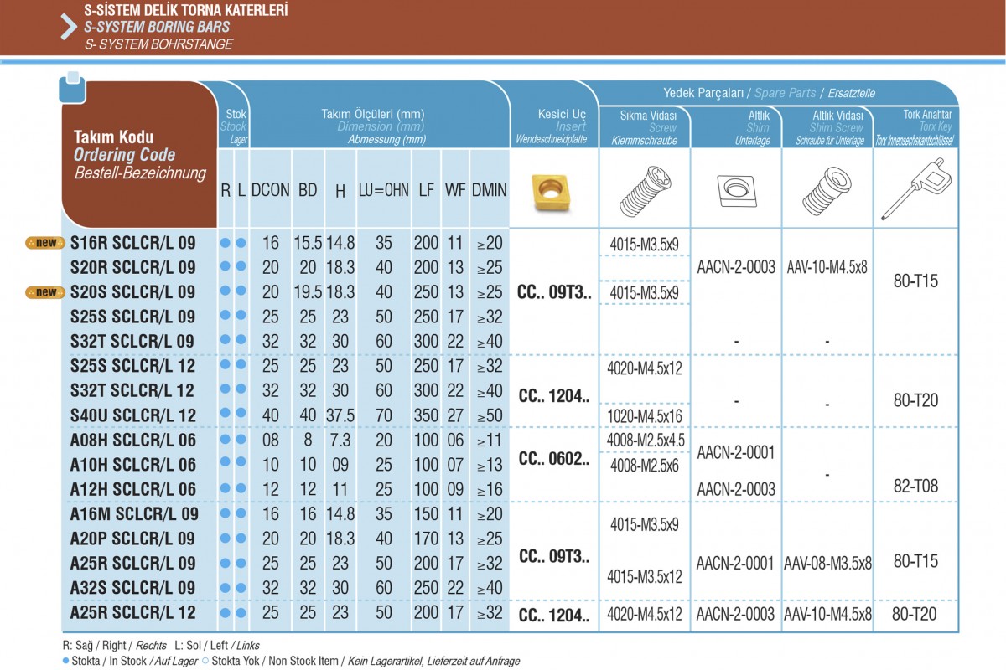This screenshot has height=670, width=1006.
Task: Click the DMIN value ≥50
Action: pyautogui.click(x=490, y=415)
